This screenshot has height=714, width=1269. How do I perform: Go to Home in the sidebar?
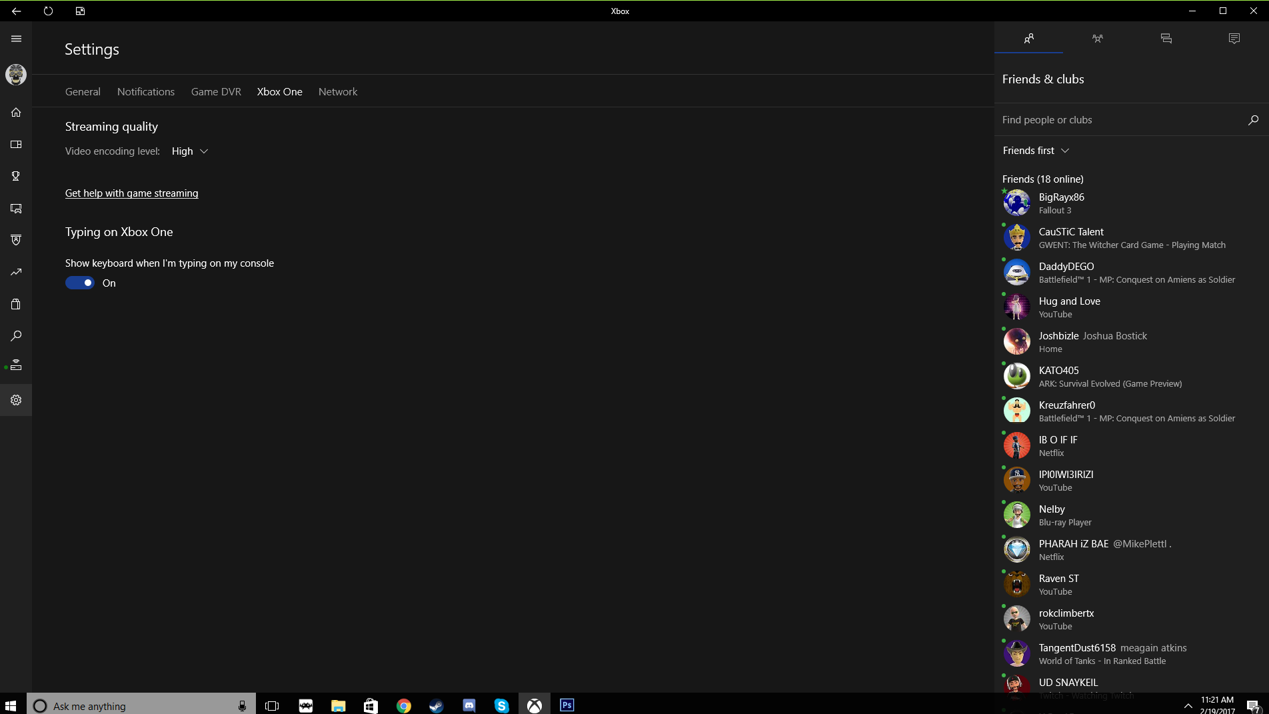[16, 112]
